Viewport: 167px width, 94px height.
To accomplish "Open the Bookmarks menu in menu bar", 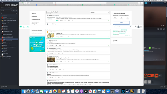I will (x=23, y=1).
